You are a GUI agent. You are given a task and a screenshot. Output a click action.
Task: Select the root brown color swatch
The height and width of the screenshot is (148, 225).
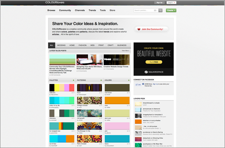[117, 88]
